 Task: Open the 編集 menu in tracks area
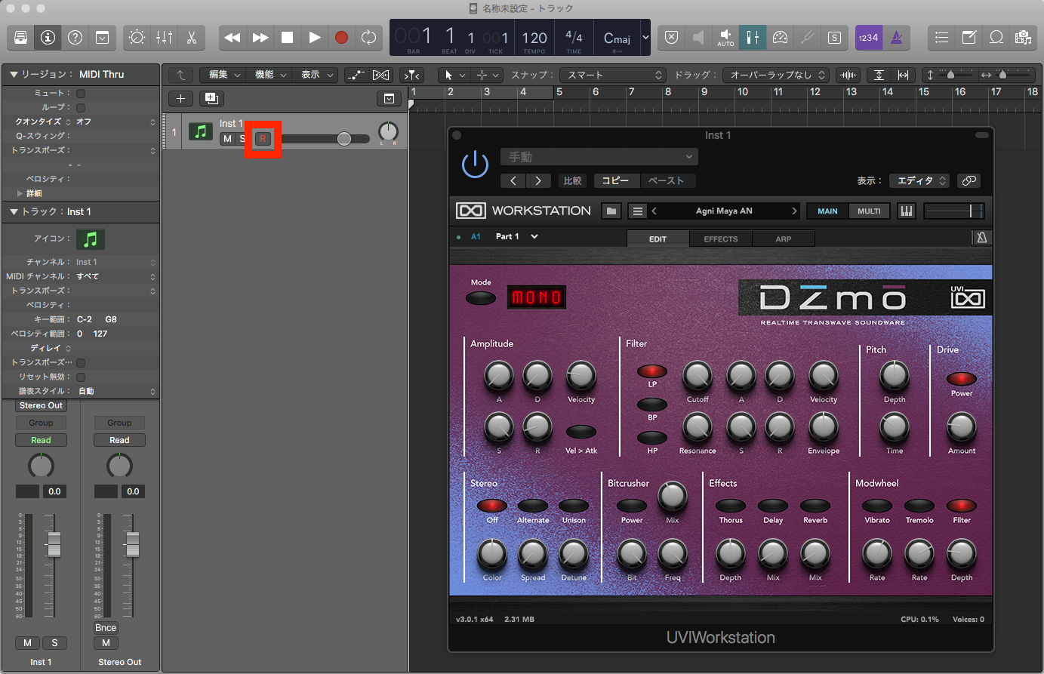click(224, 75)
